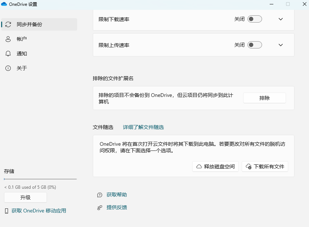Click the 'OneDrive 设置' window title
The height and width of the screenshot is (227, 309).
tap(23, 4)
